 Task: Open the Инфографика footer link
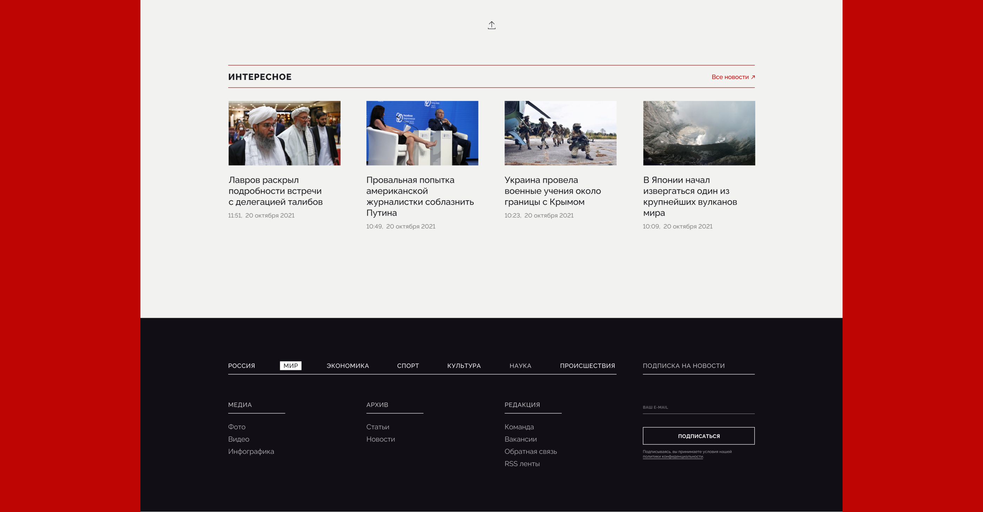pyautogui.click(x=251, y=451)
